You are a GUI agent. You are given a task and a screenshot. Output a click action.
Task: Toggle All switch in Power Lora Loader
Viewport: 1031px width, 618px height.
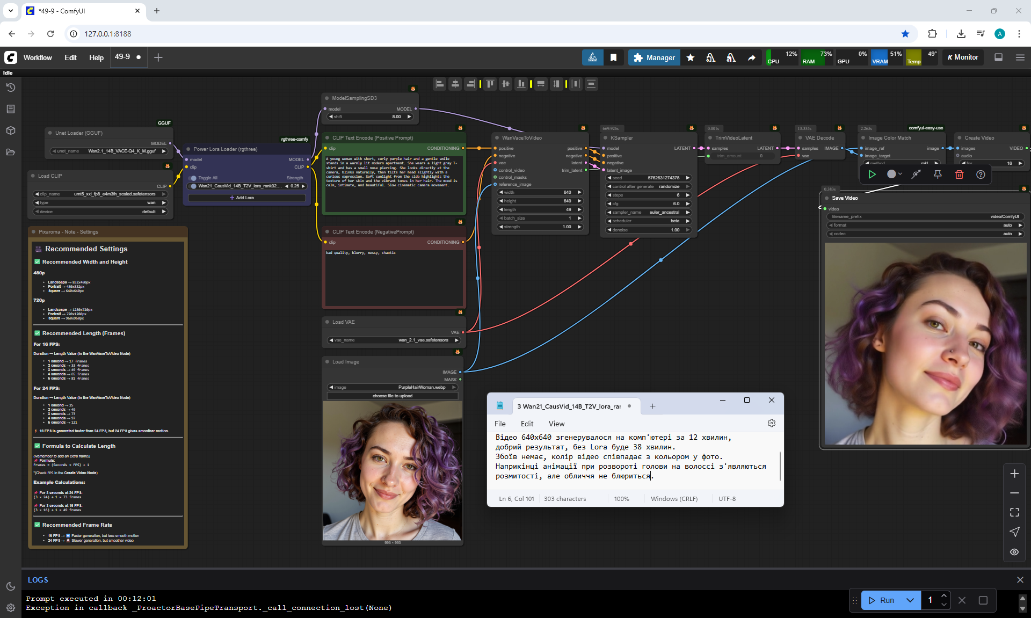pyautogui.click(x=193, y=178)
